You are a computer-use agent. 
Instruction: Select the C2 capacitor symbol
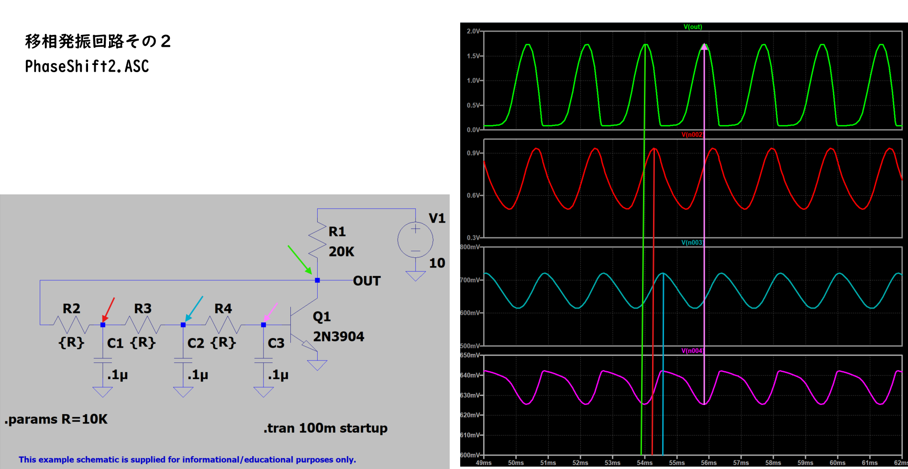tap(183, 360)
